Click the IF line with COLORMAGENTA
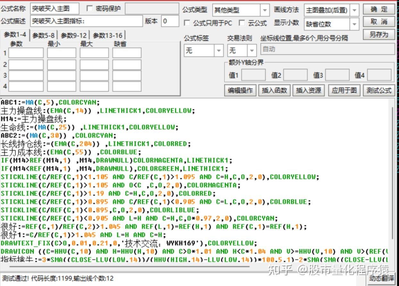Viewport: 399px width, 286px height. (x=116, y=160)
